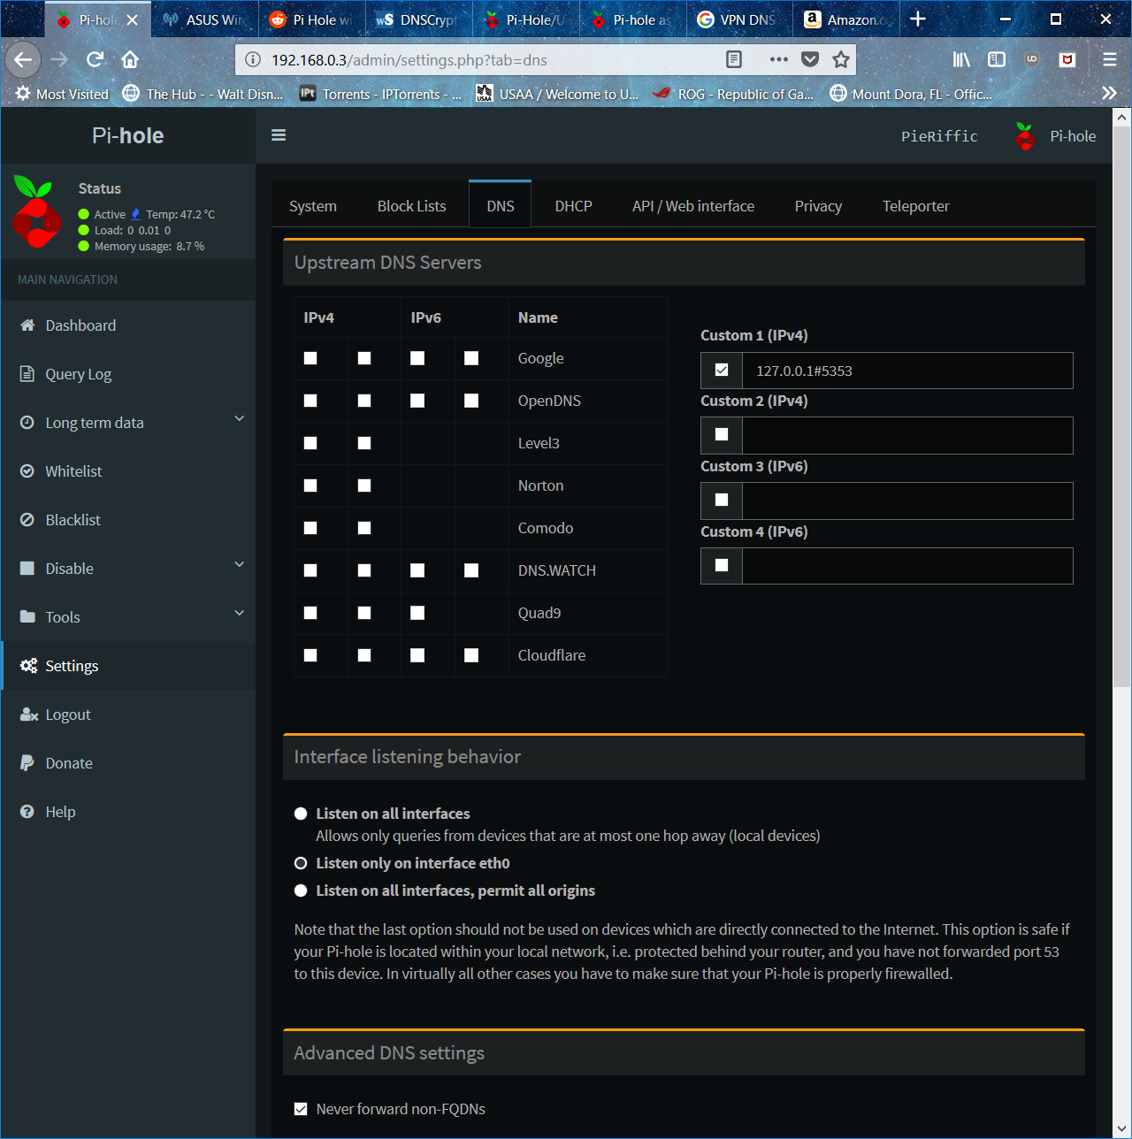
Task: Click PieRiffic hostname in header
Action: pos(939,136)
